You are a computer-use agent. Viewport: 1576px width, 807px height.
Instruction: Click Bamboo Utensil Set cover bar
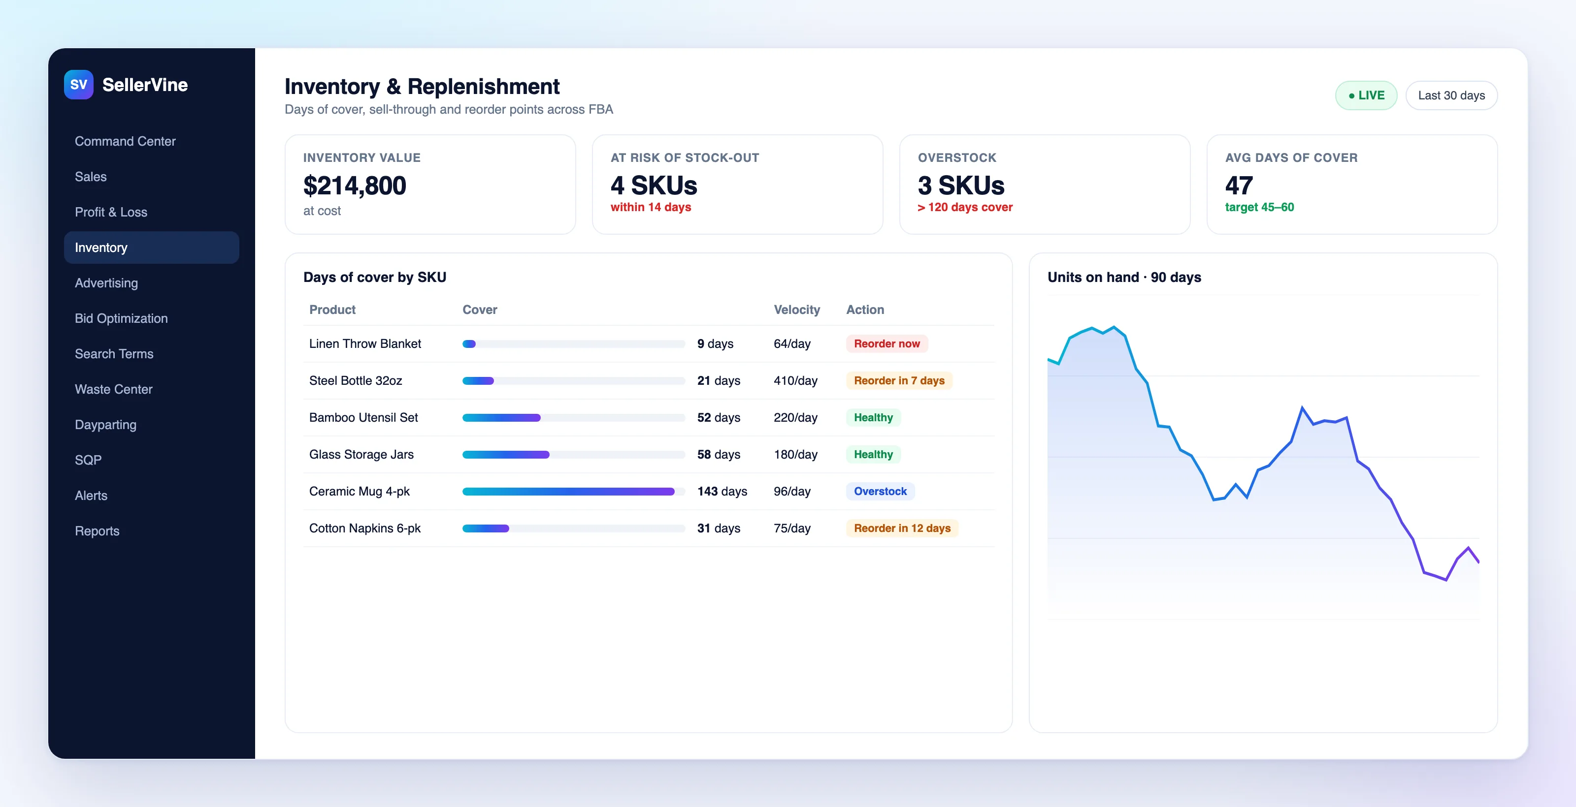coord(573,418)
